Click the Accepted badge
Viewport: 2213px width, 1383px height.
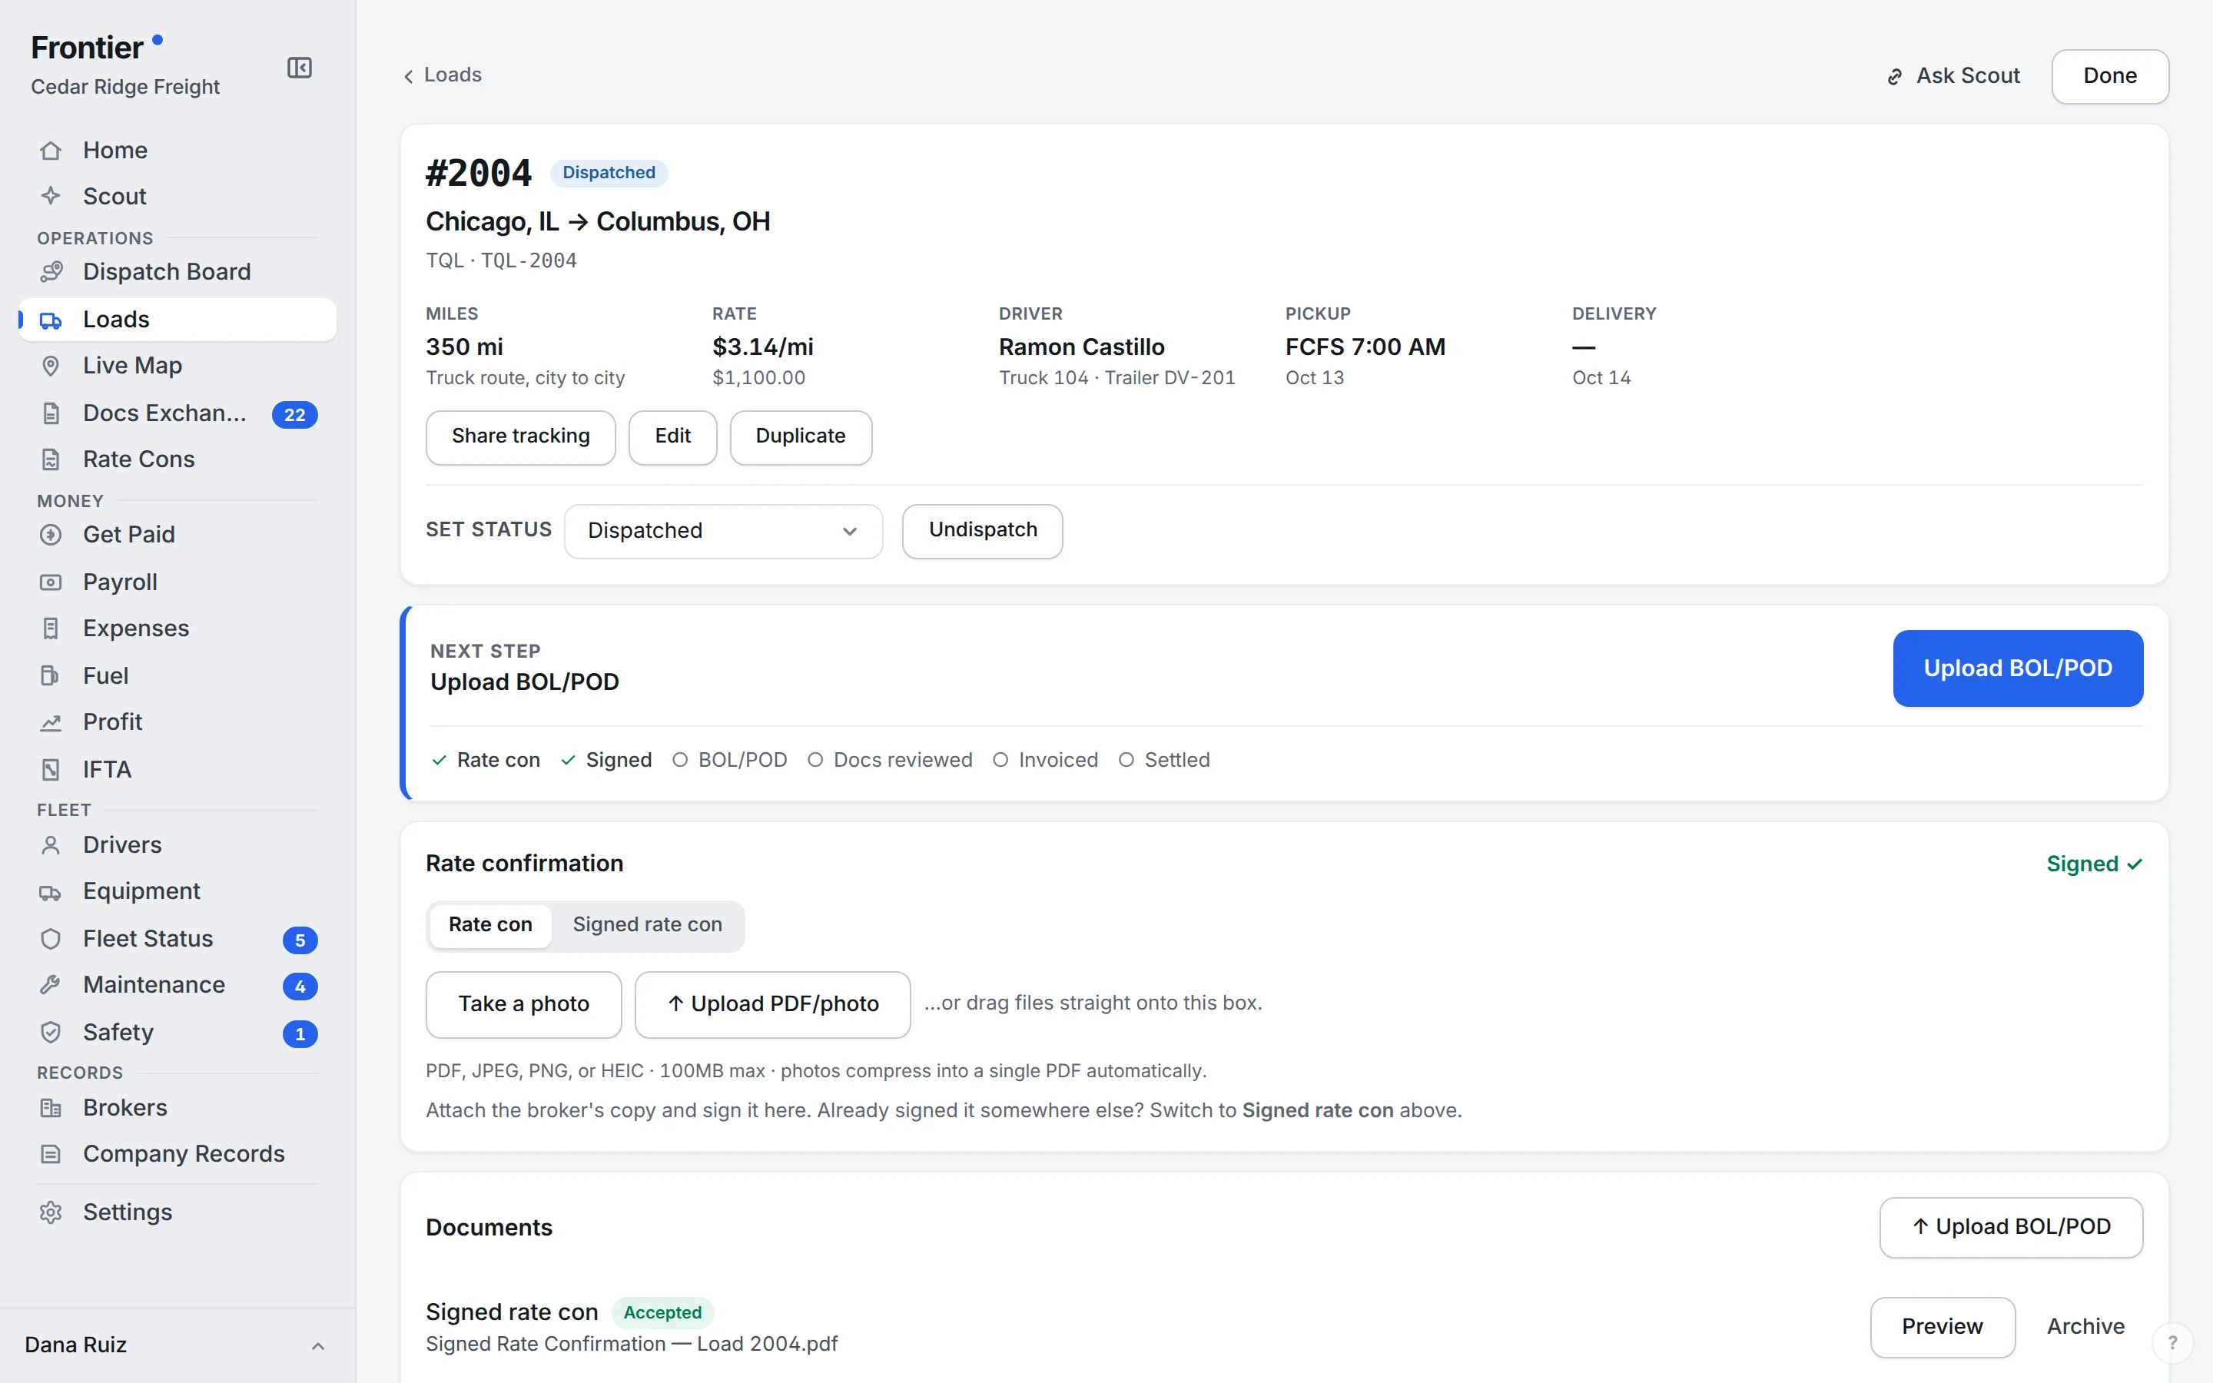pyautogui.click(x=662, y=1312)
